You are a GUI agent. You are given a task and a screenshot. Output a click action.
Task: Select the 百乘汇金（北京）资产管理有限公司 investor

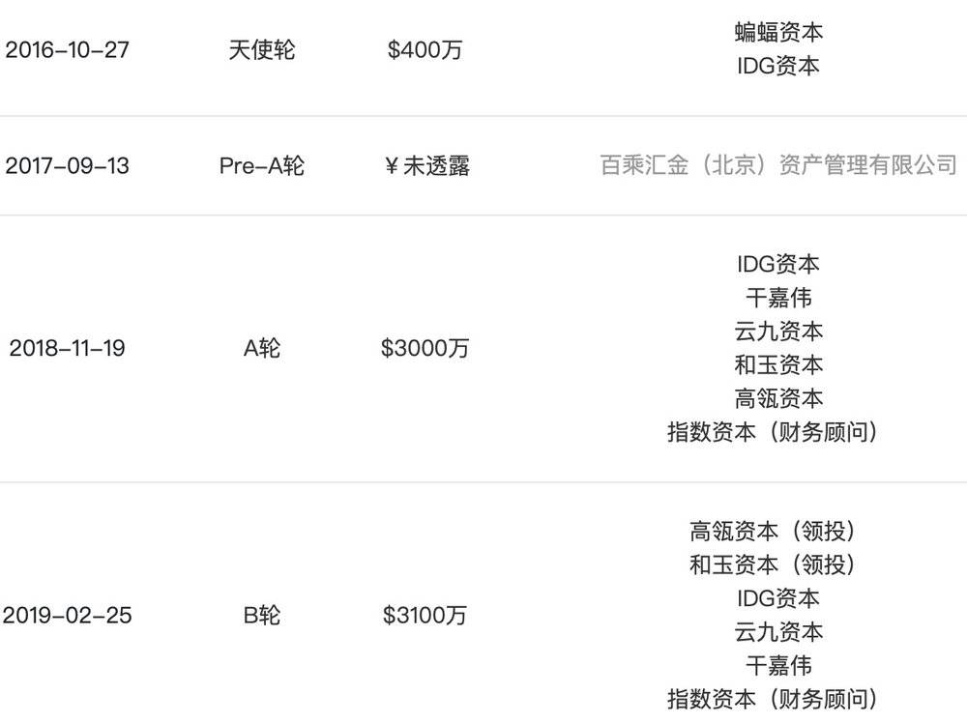[x=778, y=165]
